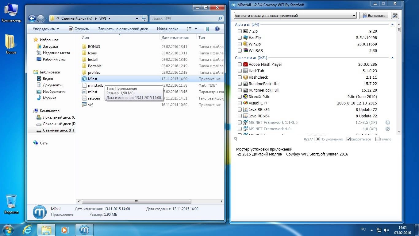Viewport: 419px width, 236px height.
Task: Click the Explorer horizontal scrollbar thumb
Action: 136,202
